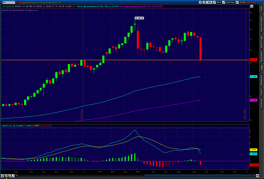The image size is (264, 179).
Task: Click the Style chart icon
Action: [214, 3]
